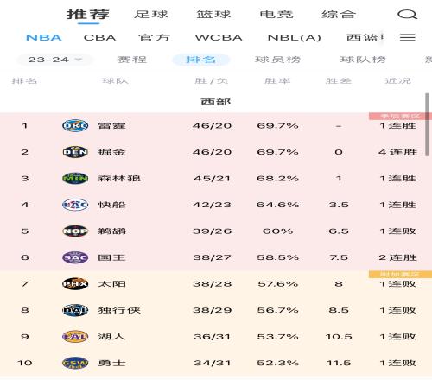432x380 pixels.
Task: Tap the MIN Timberwolves team logo
Action: (x=75, y=179)
